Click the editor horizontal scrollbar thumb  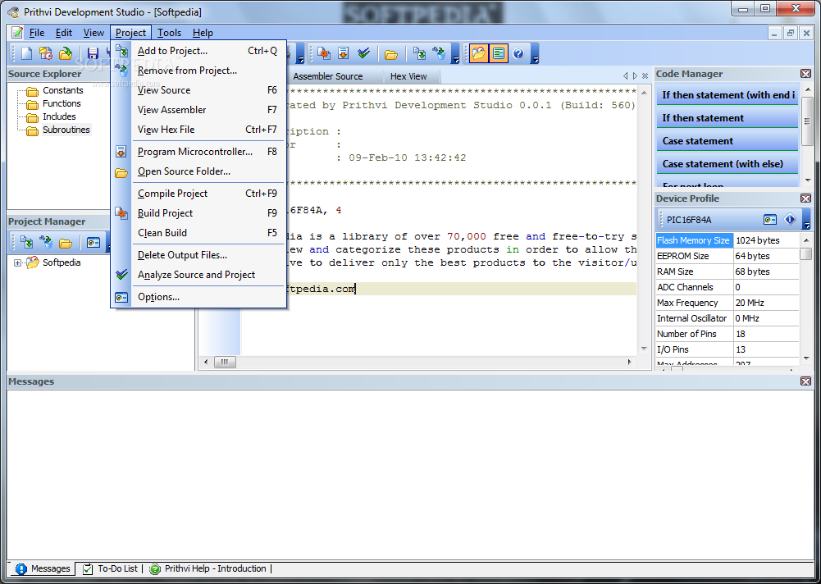click(225, 362)
